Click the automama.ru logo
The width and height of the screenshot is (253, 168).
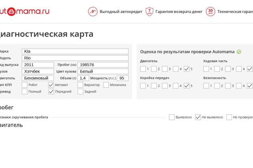(x=25, y=11)
